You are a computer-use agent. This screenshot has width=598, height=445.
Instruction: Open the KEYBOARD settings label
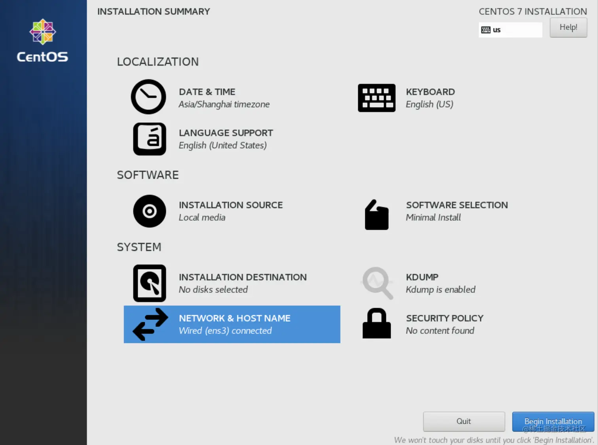point(430,92)
